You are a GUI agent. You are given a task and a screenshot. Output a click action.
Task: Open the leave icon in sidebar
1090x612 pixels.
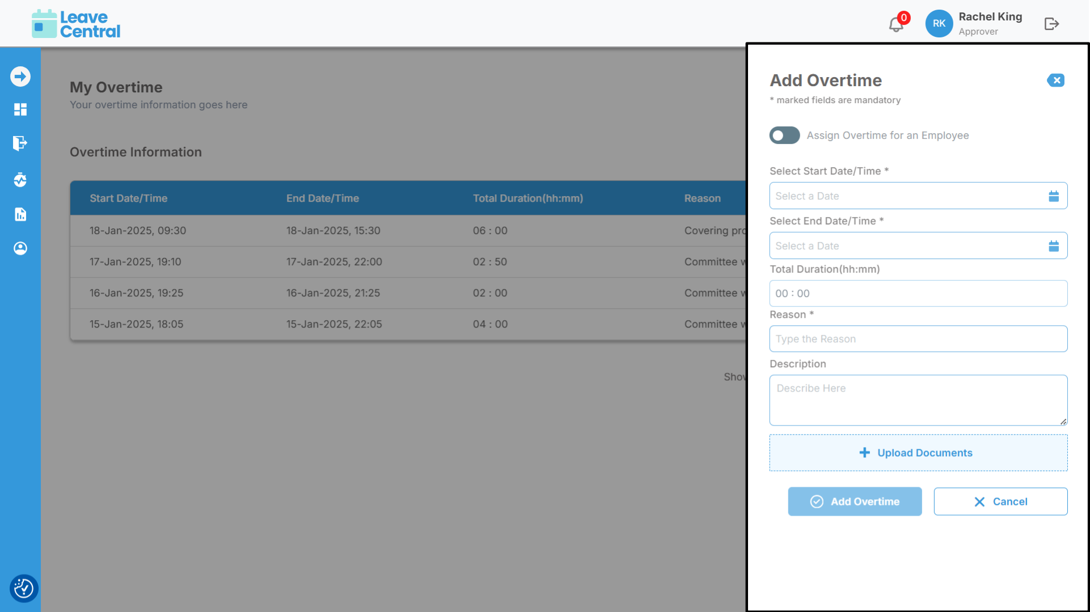pos(20,143)
